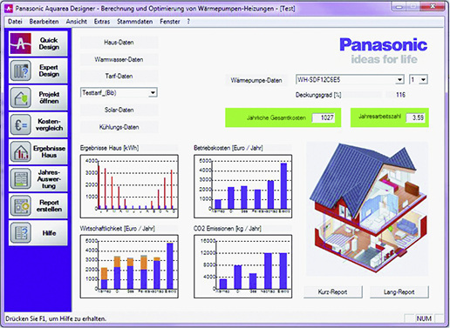Click the Lang-Report button
This screenshot has height=328, width=450.
[399, 292]
